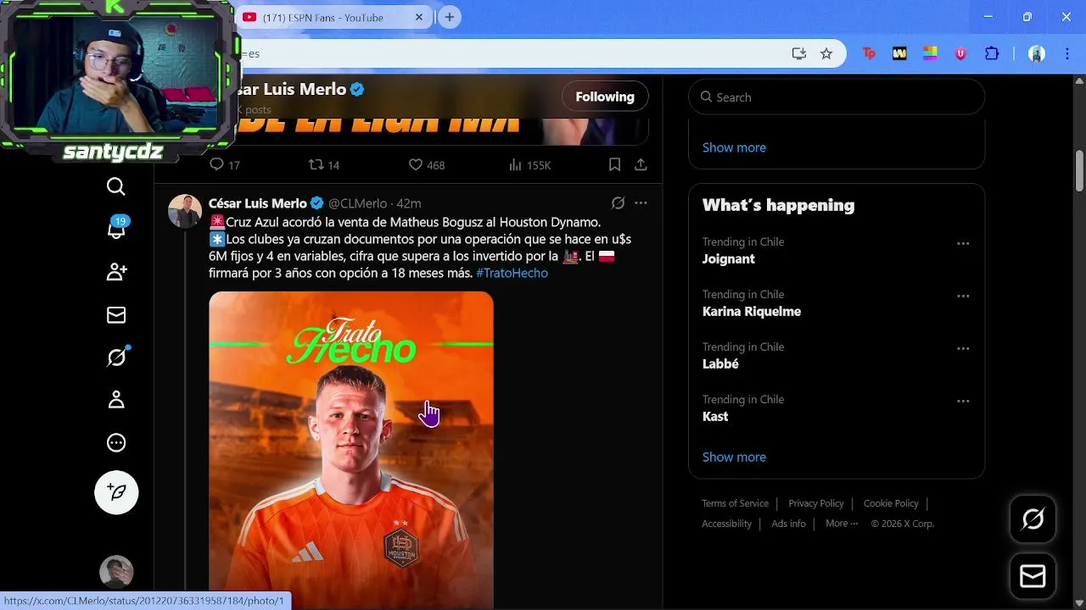This screenshot has width=1086, height=610.
Task: Click the Search input field
Action: (837, 97)
